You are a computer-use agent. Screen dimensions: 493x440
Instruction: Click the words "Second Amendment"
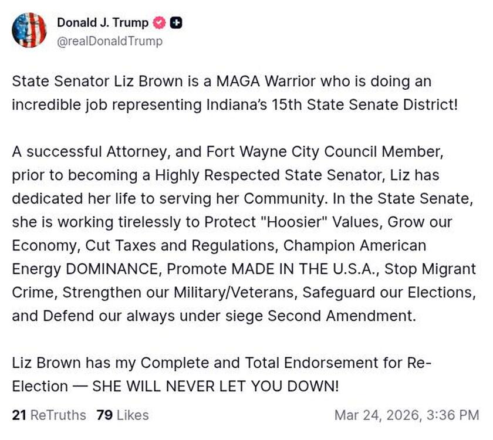tap(342, 316)
